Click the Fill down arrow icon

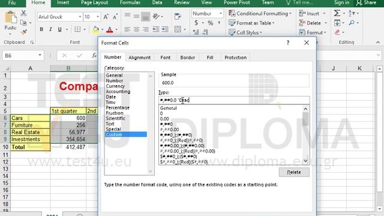point(337,23)
